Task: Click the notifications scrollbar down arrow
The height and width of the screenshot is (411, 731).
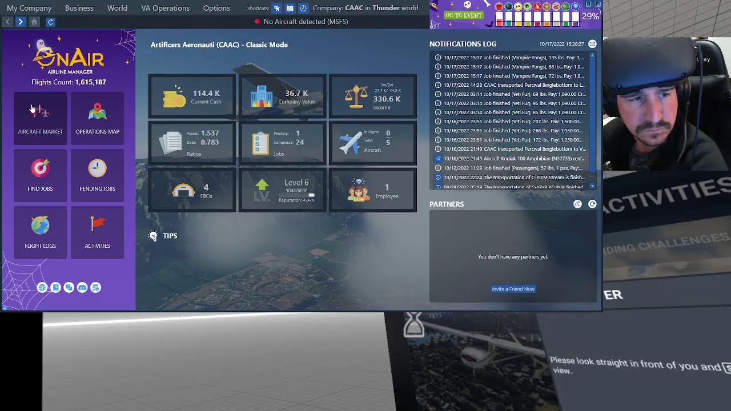Action: [x=592, y=186]
